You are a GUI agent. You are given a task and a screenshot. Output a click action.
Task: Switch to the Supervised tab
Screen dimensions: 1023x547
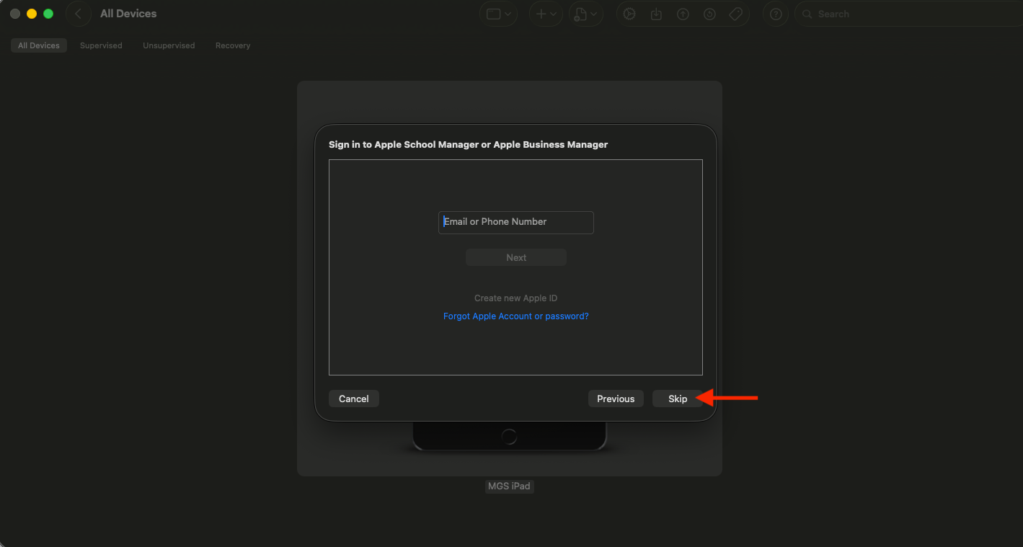pos(101,45)
